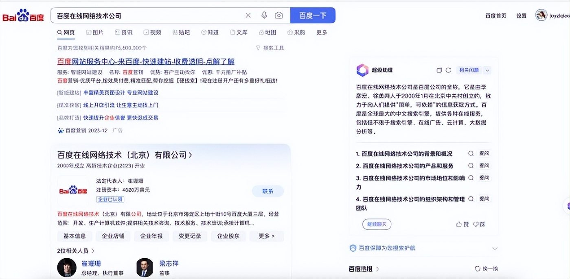
Task: Click 崔珊珊 portrait photo
Action: [67, 268]
